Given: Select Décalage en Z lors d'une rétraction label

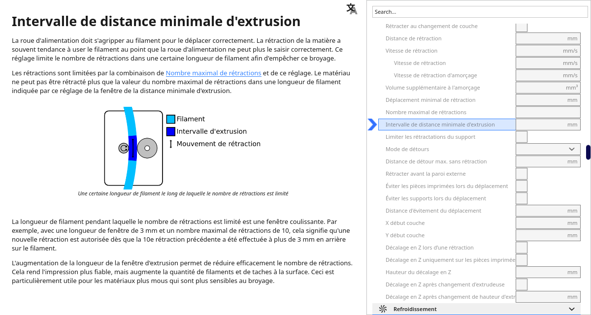Looking at the screenshot, I should point(429,248).
